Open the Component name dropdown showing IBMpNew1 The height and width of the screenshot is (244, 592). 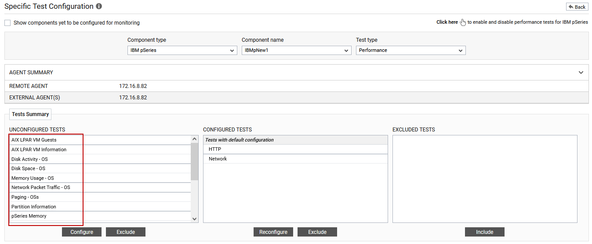tap(297, 51)
